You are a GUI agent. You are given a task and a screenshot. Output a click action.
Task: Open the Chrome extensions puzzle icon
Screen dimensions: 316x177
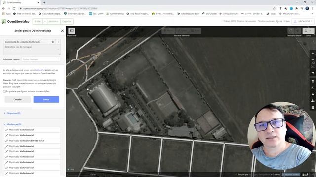(x=296, y=9)
